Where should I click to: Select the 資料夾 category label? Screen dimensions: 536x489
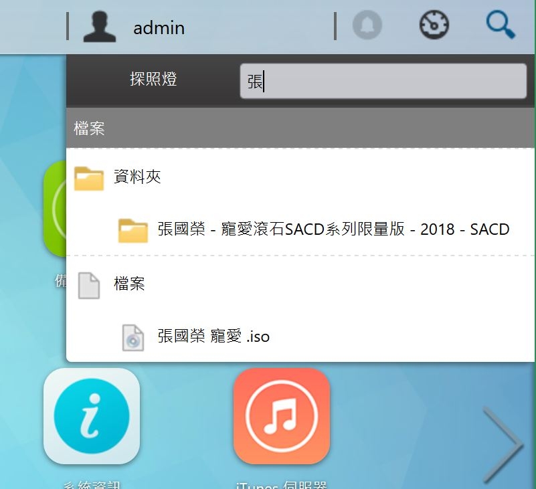137,177
